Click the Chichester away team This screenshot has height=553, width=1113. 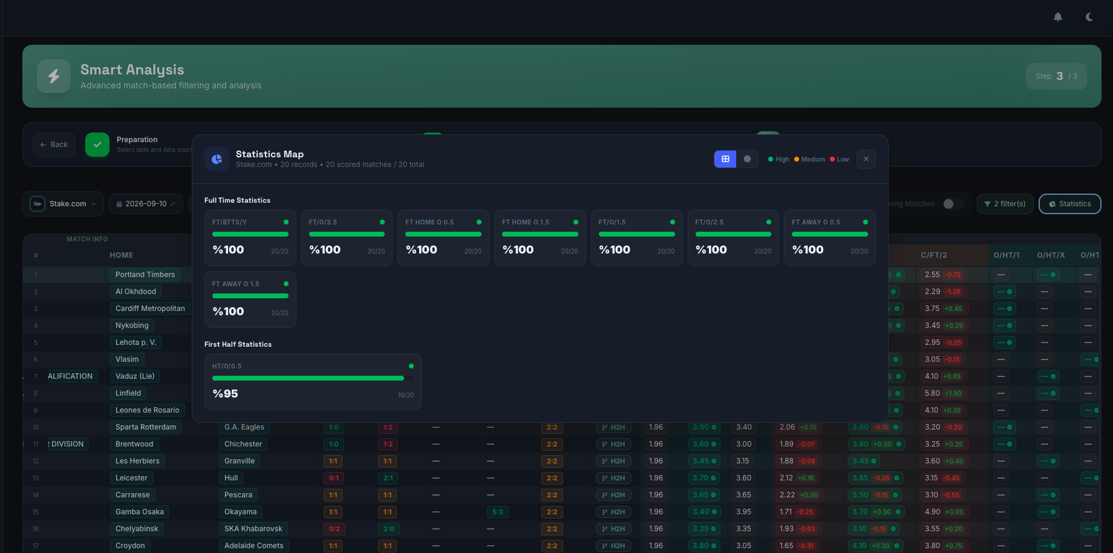coord(243,444)
